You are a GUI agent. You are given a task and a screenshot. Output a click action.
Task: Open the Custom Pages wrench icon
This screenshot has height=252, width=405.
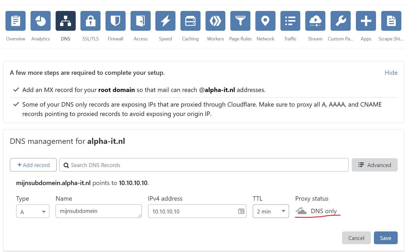(x=341, y=21)
